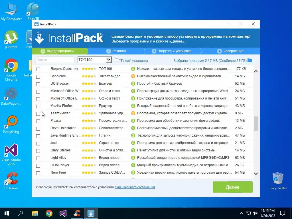Open the notification center icon
This screenshot has height=219, width=292.
pos(283,213)
